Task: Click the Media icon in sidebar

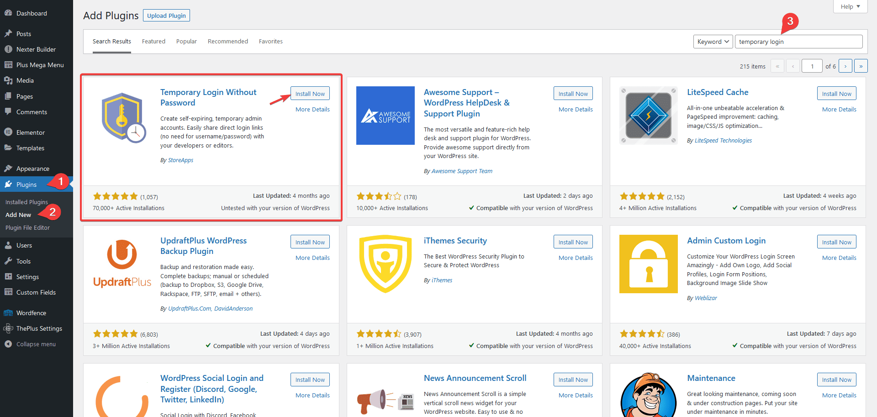Action: [8, 80]
